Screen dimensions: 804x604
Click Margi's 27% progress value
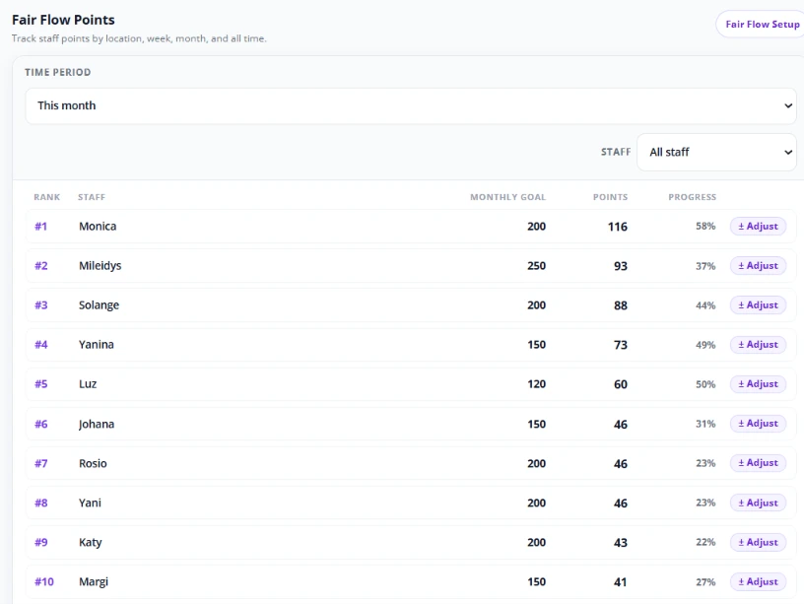coord(705,582)
